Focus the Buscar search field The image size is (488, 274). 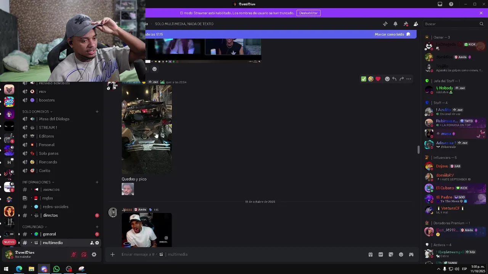[454, 24]
